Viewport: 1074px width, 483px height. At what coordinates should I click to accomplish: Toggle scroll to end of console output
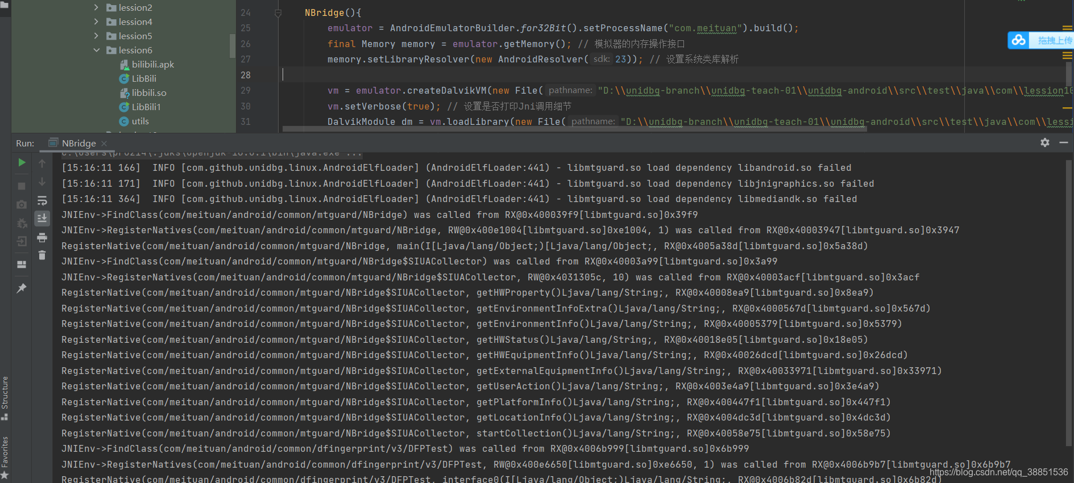tap(42, 219)
